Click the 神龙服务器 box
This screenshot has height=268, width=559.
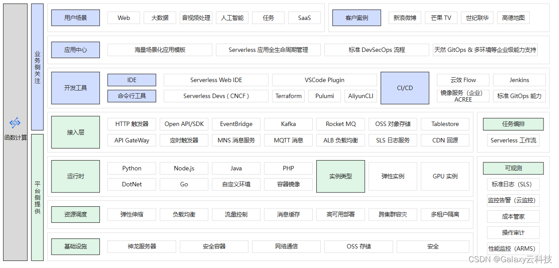pos(142,246)
